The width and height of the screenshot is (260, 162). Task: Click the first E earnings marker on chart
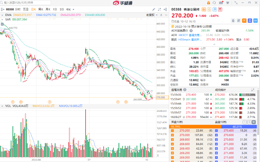[x=13, y=102]
